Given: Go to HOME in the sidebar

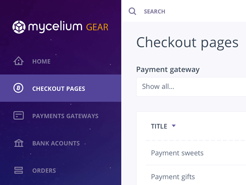Looking at the screenshot, I should (x=41, y=61).
